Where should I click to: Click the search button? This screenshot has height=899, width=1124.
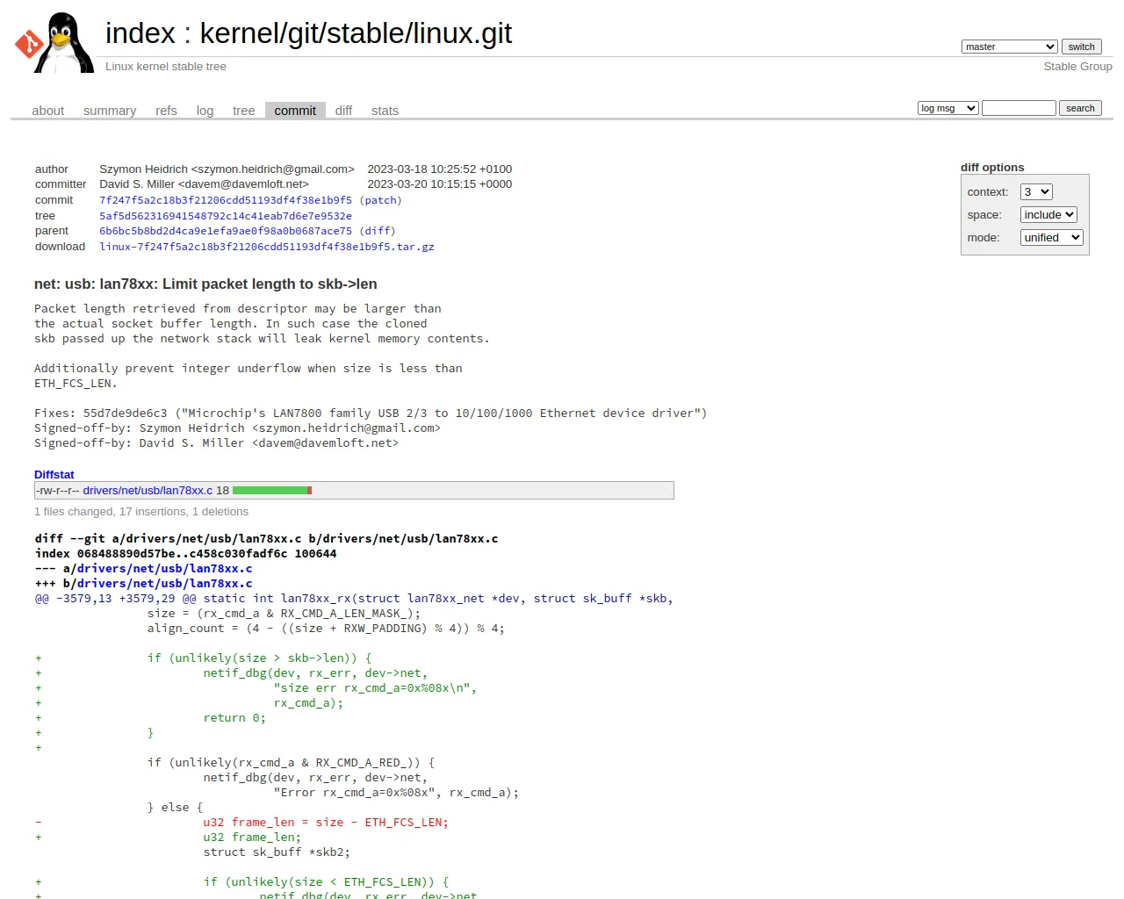pyautogui.click(x=1080, y=108)
